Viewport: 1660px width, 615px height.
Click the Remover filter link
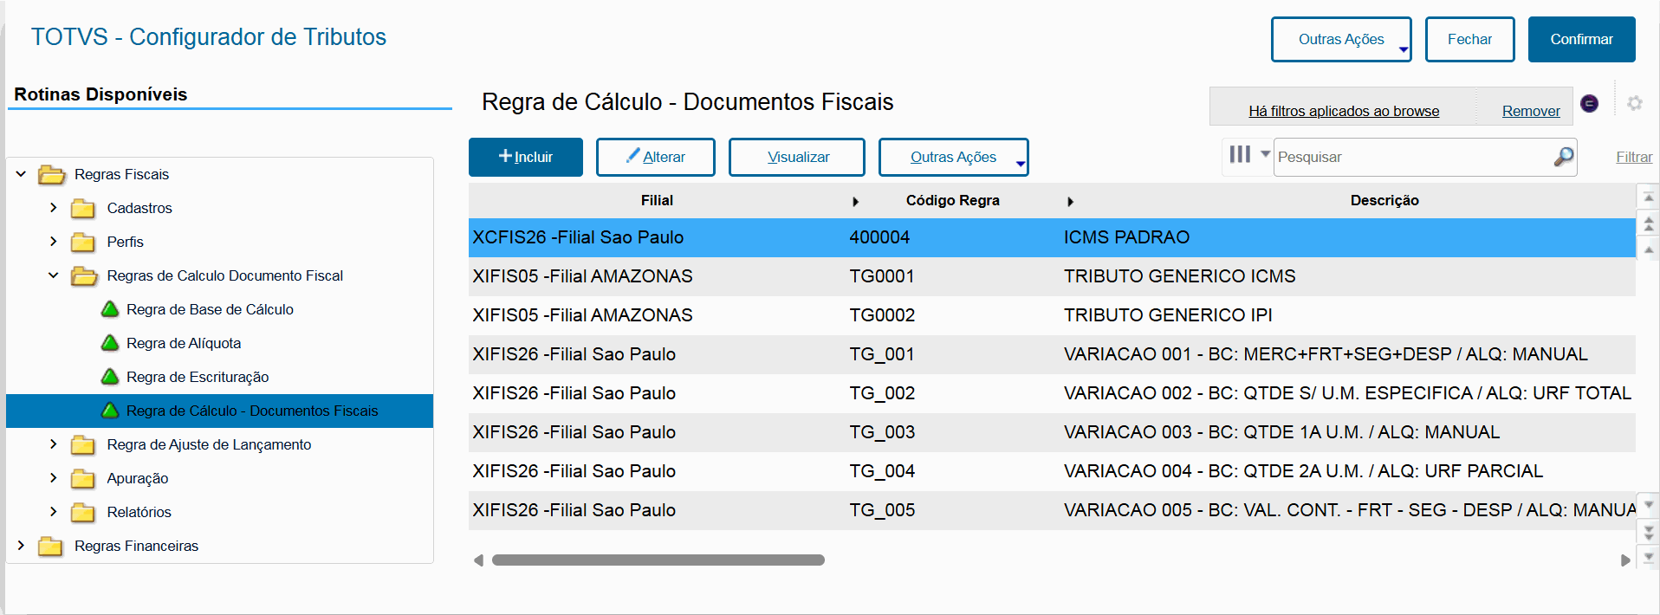click(1530, 111)
